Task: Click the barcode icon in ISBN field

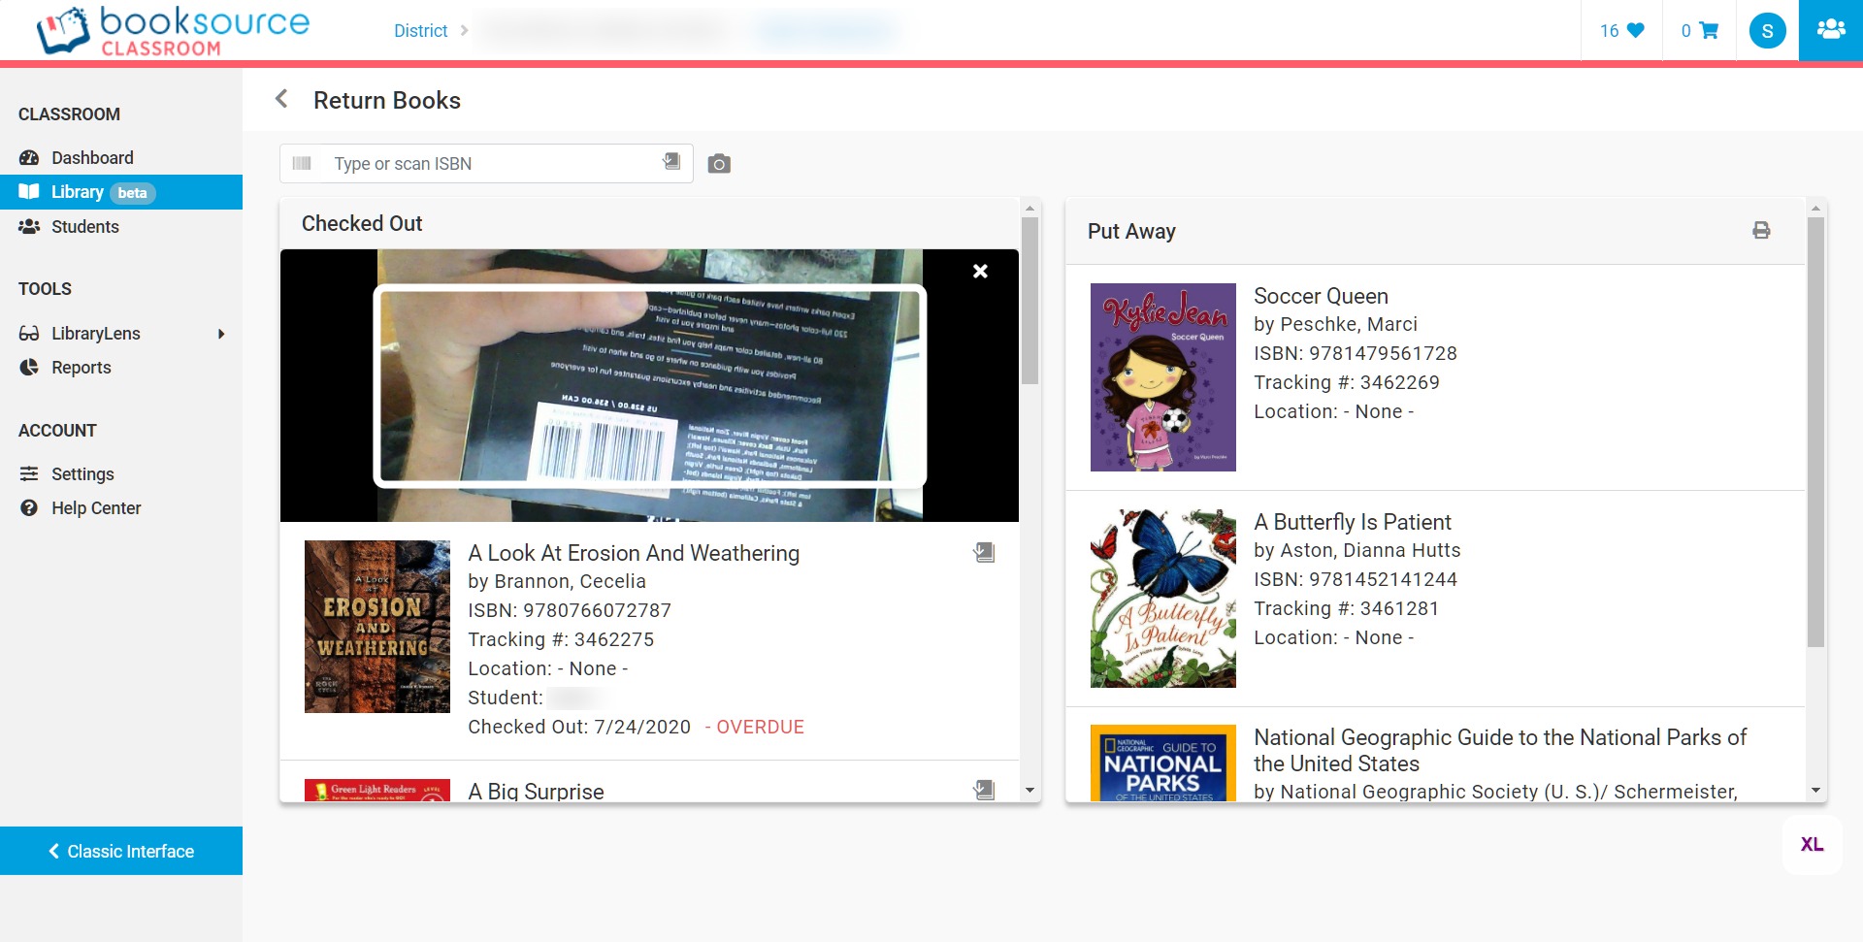Action: [x=302, y=163]
